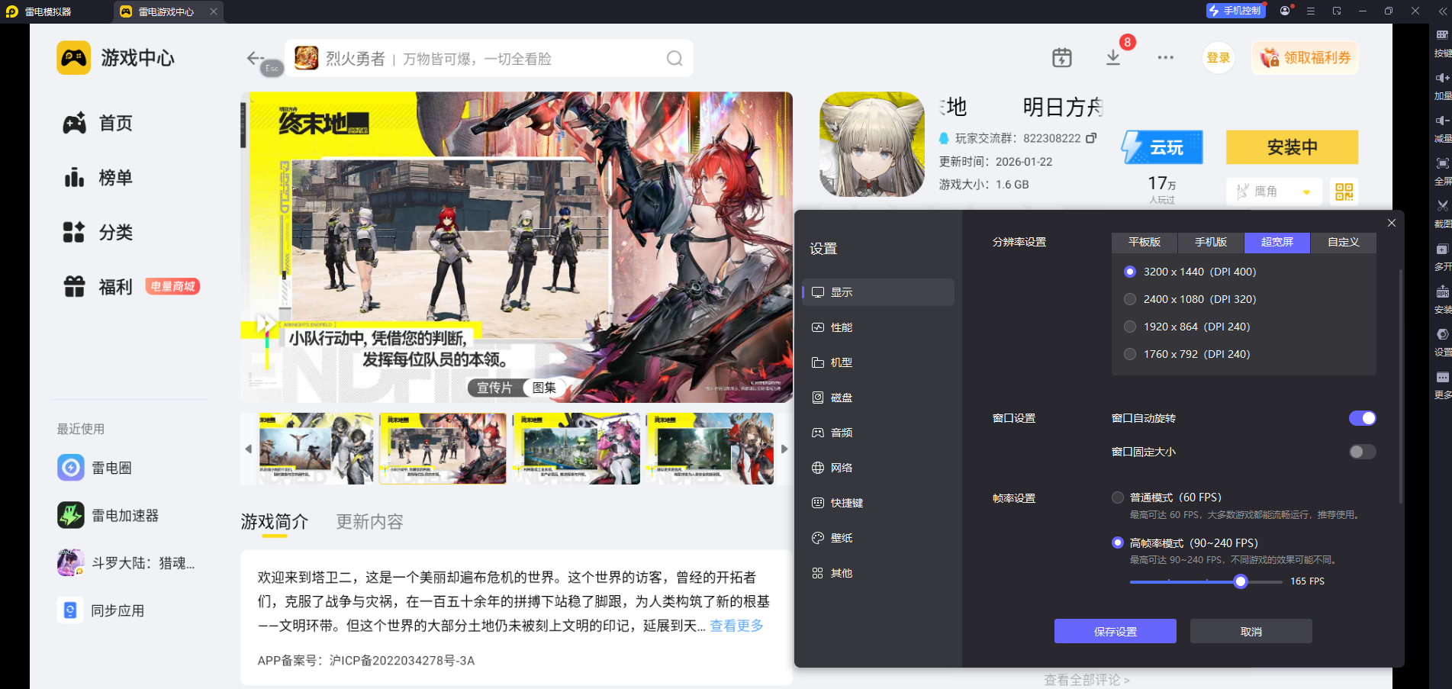Image resolution: width=1452 pixels, height=689 pixels.
Task: Collapse the right toolbar with double chevron
Action: point(1442,11)
